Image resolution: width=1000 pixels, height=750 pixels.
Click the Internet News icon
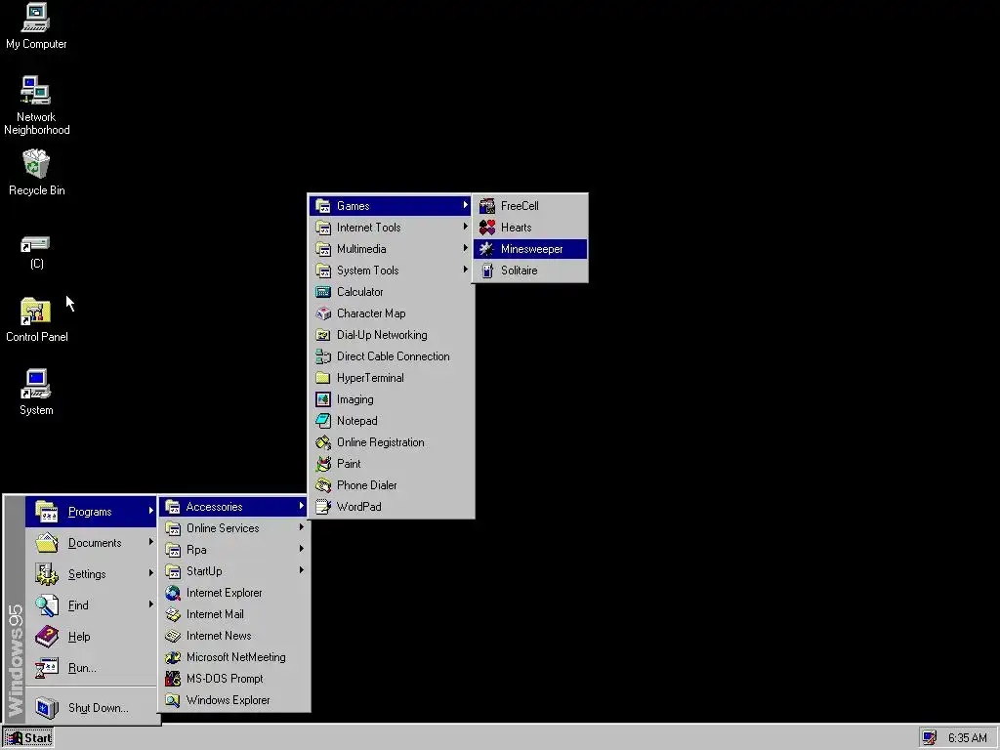[173, 636]
